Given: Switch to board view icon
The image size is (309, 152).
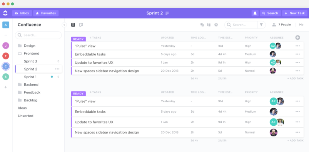Looking at the screenshot, I should [81, 25].
